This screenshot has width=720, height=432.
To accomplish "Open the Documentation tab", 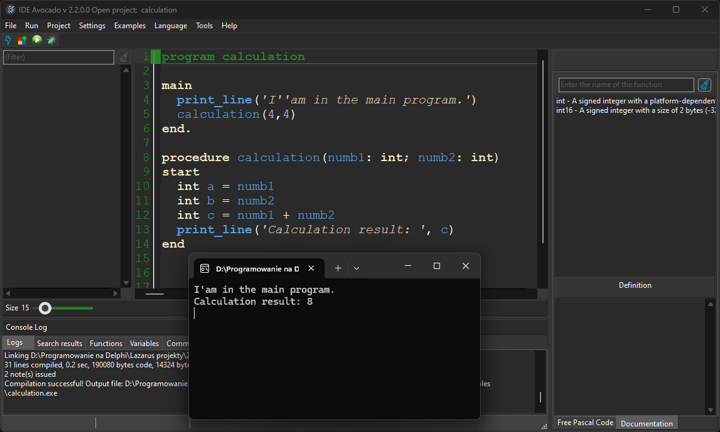I will pyautogui.click(x=647, y=423).
